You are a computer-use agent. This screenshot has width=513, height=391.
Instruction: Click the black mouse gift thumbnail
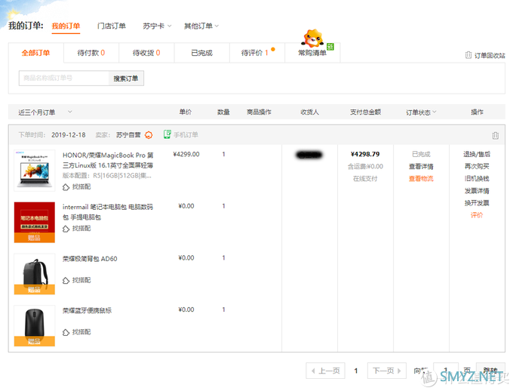click(35, 326)
